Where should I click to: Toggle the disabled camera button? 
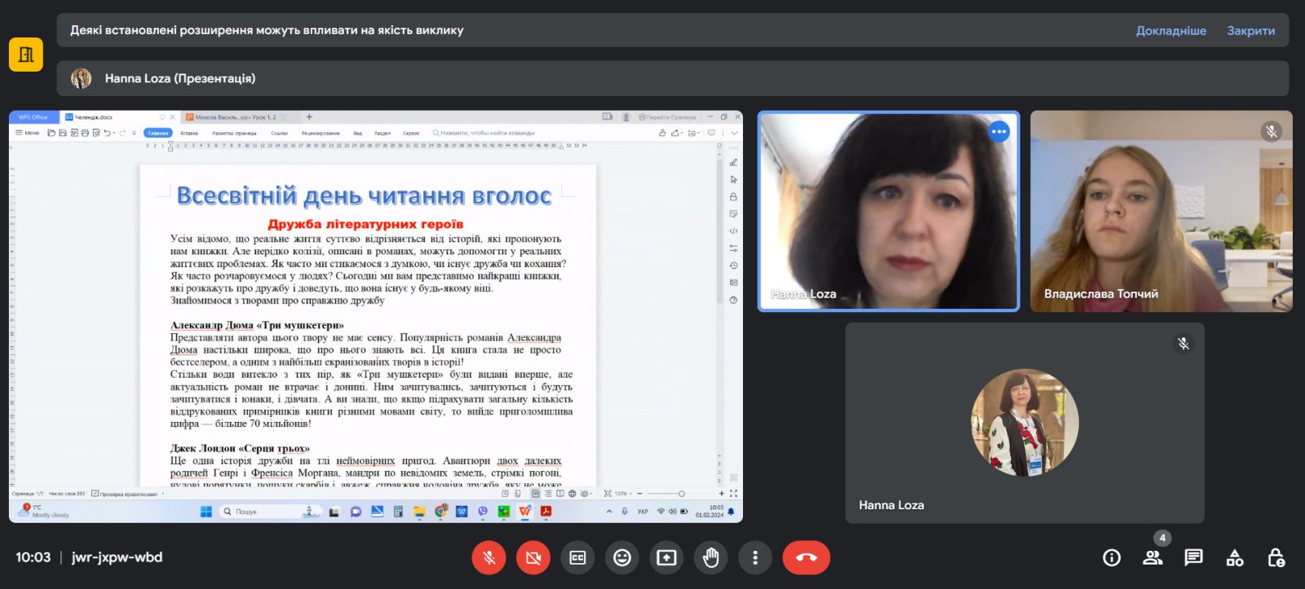(533, 557)
